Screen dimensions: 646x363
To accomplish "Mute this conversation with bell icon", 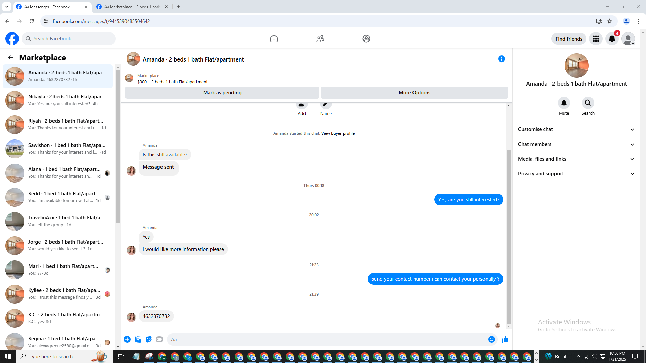I will coord(564,103).
